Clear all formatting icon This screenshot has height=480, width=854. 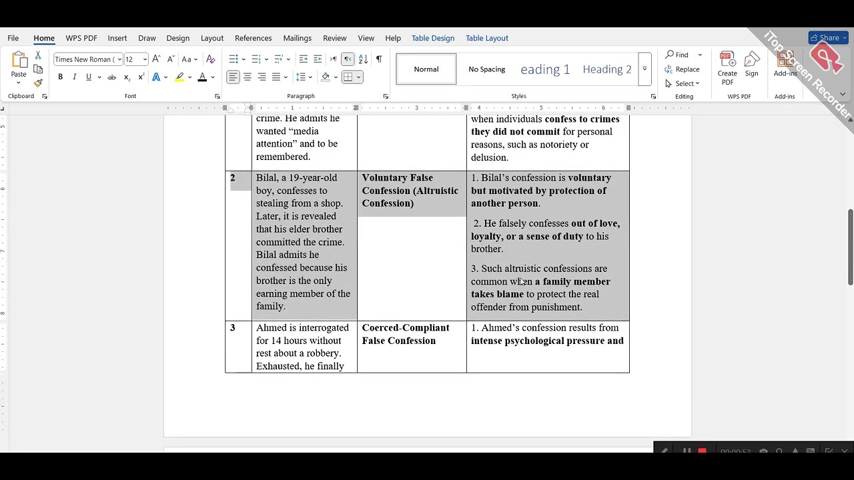point(211,59)
